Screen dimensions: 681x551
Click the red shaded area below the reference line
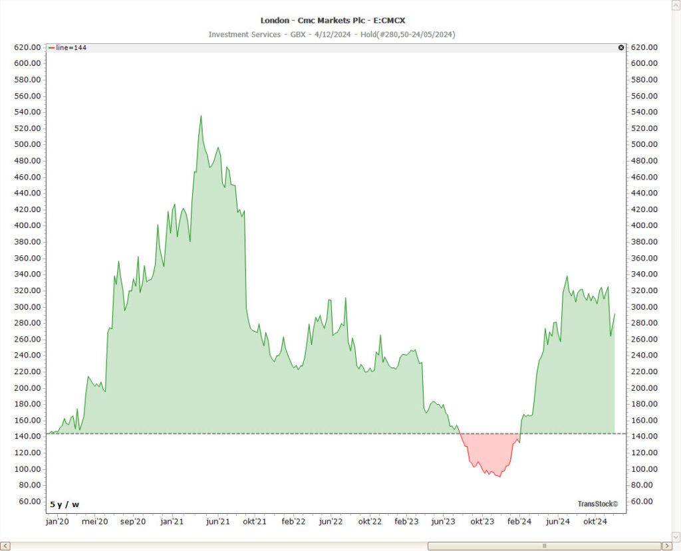[489, 452]
